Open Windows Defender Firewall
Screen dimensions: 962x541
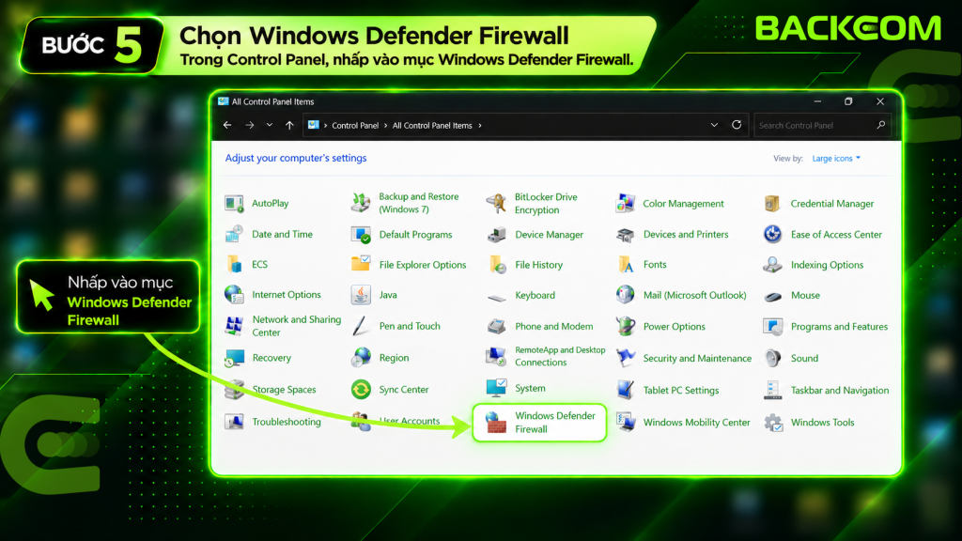(539, 422)
